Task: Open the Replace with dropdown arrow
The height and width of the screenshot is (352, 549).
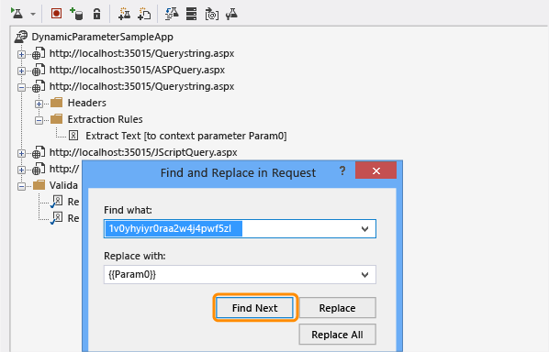Action: pos(364,275)
